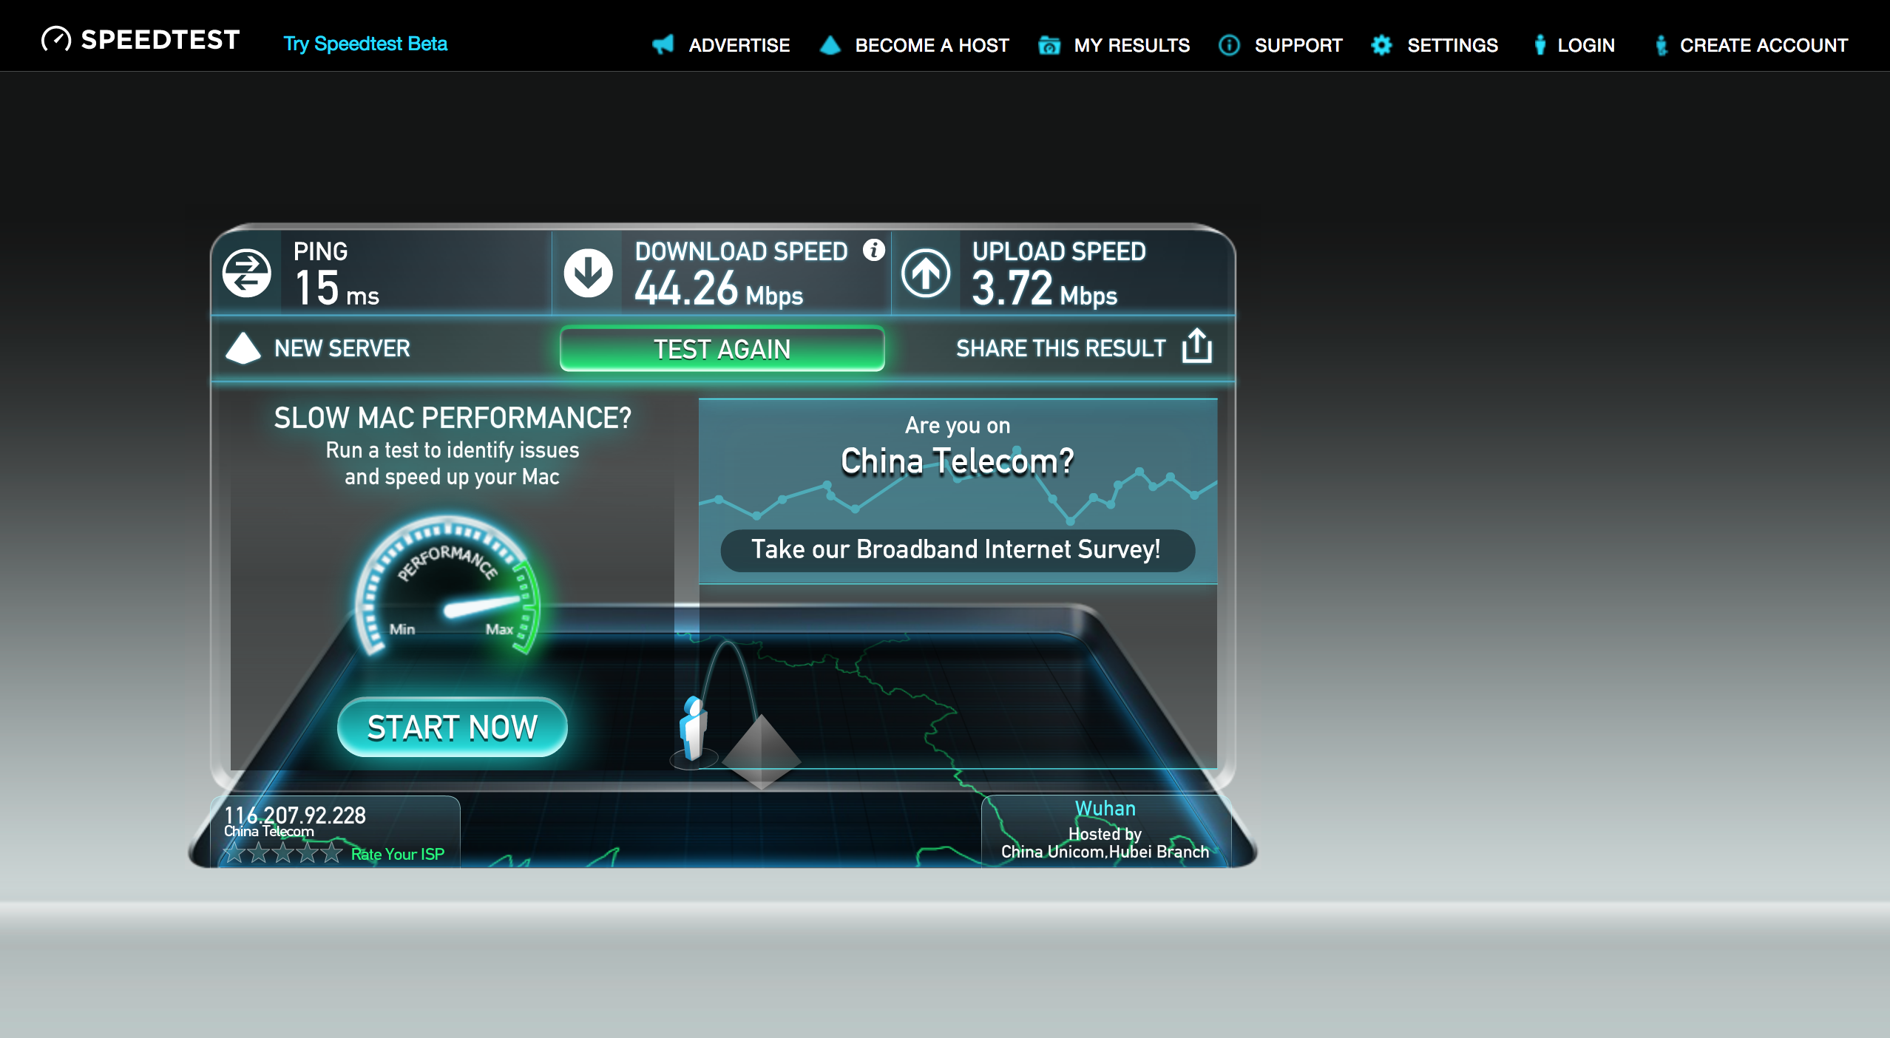
Task: Click the SLOW MAC PERFORMANCE? ad headline
Action: click(453, 418)
